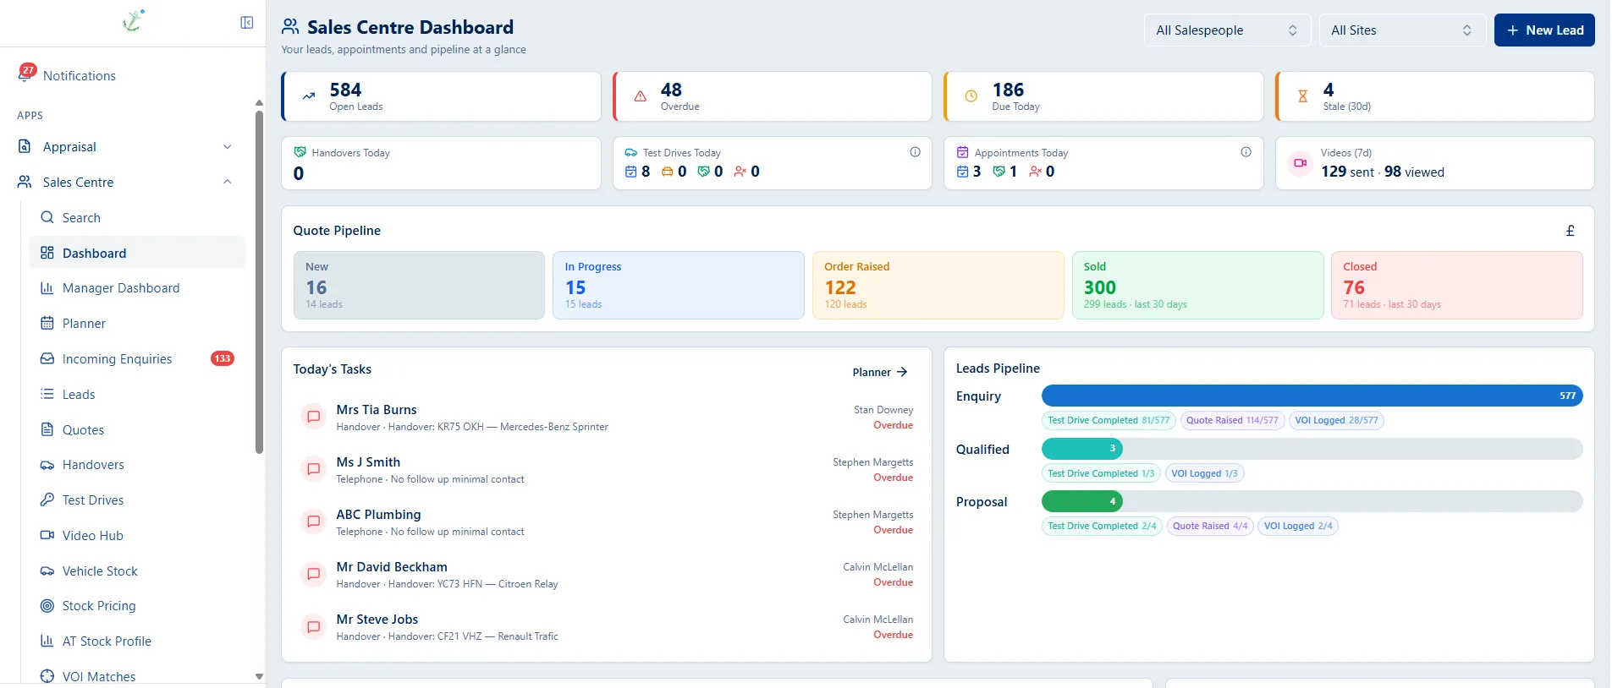This screenshot has height=688, width=1612.
Task: Click the Quotes document icon
Action: (47, 429)
